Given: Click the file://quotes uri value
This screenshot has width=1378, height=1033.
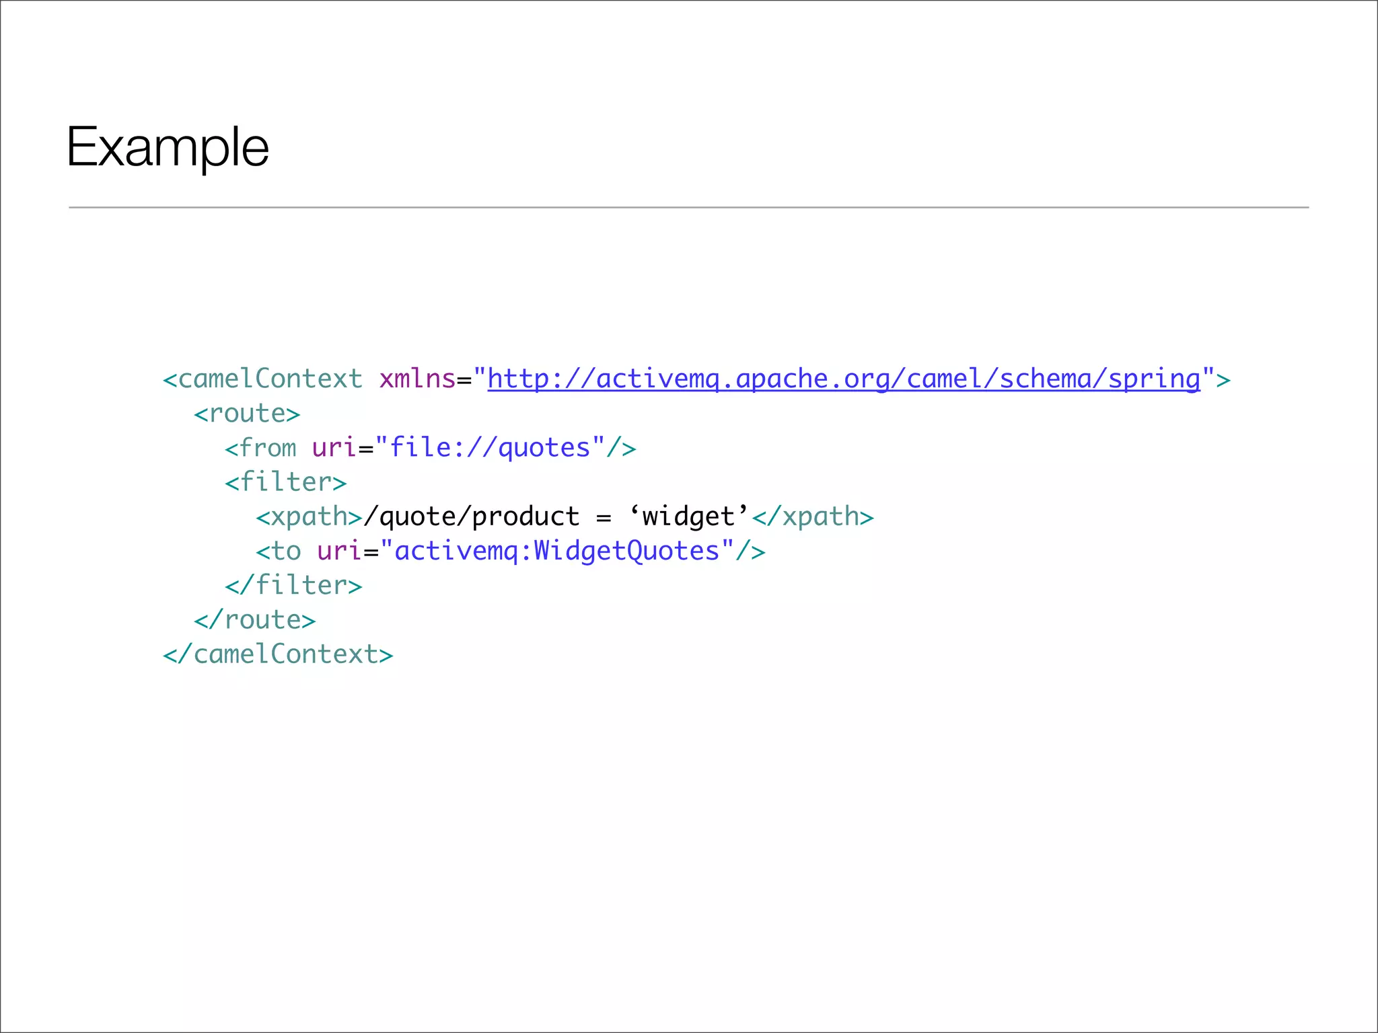Looking at the screenshot, I should click(490, 448).
